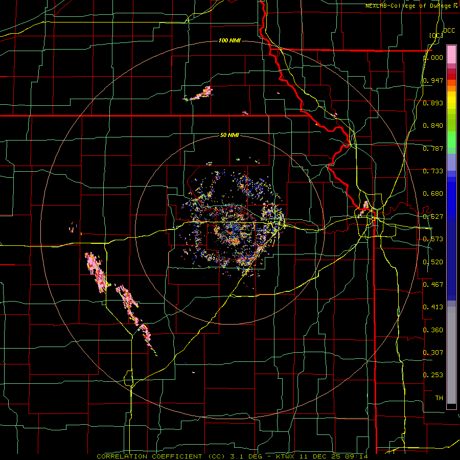Click the 0.893 color scale label
Screen dimensions: 460x460
(433, 103)
